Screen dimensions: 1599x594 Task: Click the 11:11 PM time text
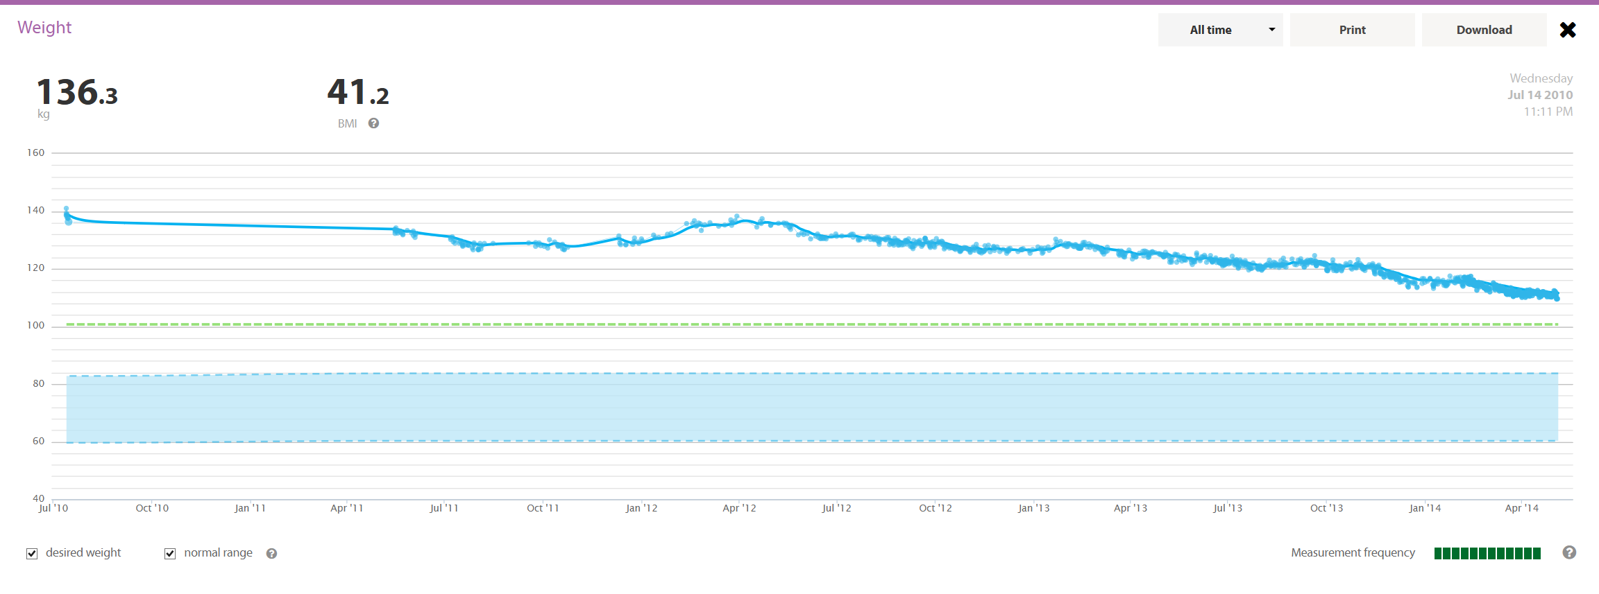pos(1548,112)
